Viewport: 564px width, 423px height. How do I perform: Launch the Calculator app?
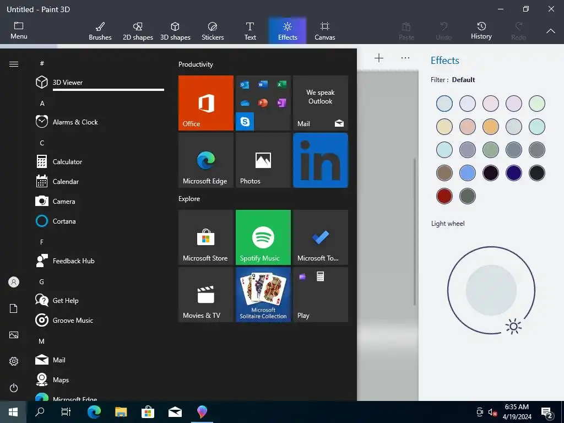(x=100, y=161)
